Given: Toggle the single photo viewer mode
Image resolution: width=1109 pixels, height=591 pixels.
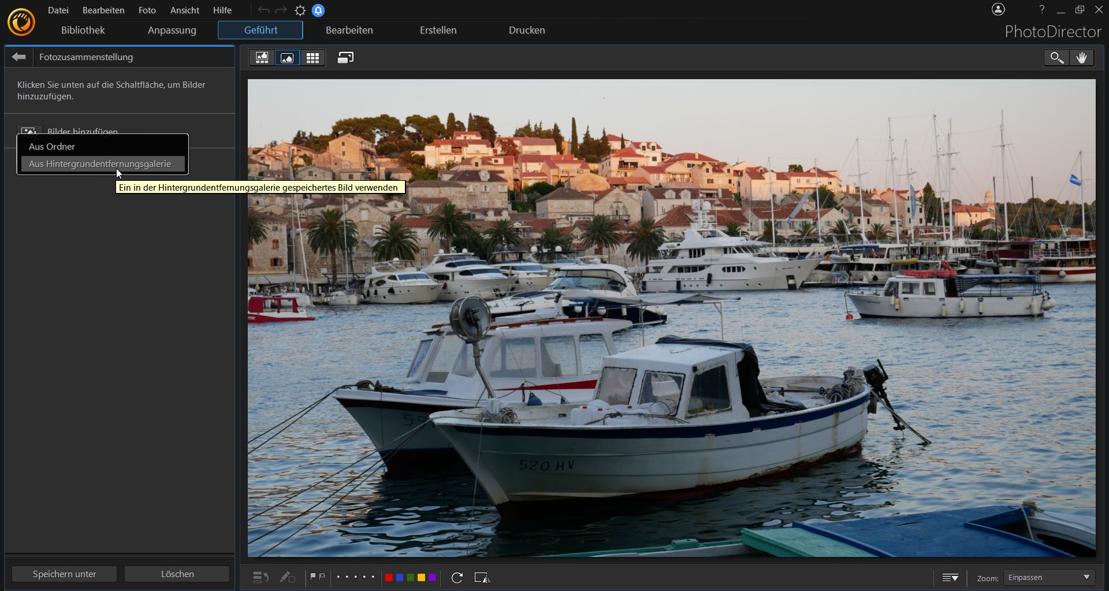Looking at the screenshot, I should coord(287,58).
